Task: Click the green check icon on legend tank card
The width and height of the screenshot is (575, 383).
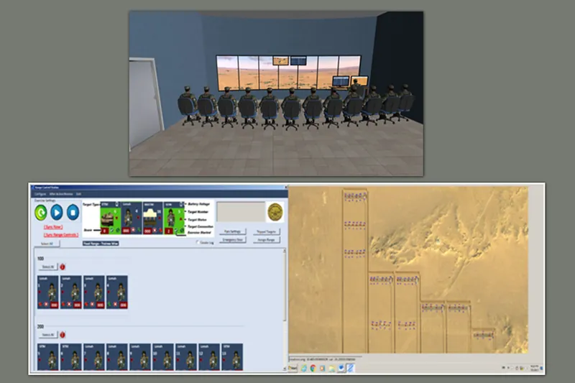Action: tap(112, 230)
